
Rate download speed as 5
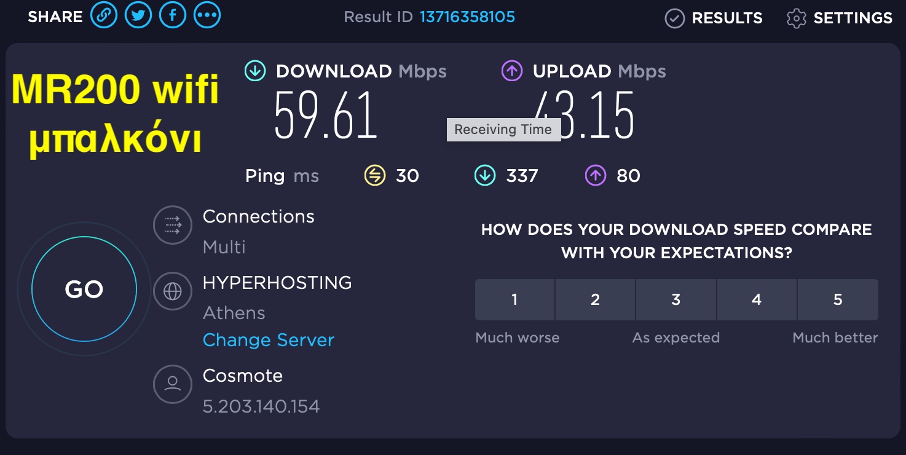coord(838,299)
